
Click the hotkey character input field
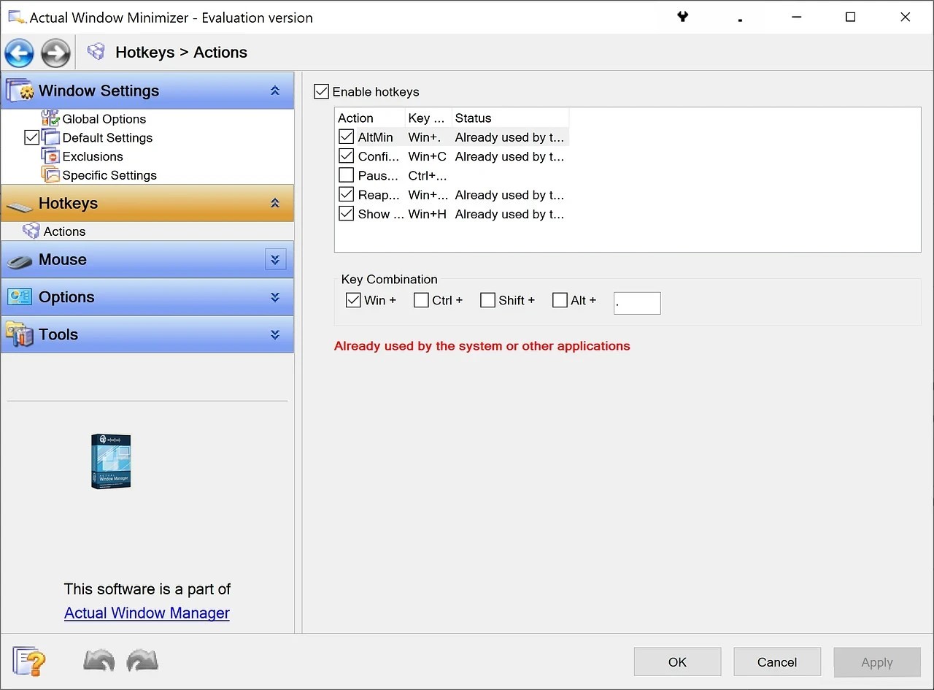point(636,302)
